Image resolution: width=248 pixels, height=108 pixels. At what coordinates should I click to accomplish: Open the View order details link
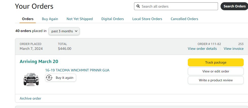point(202,49)
